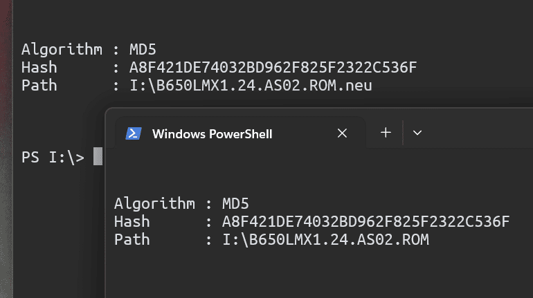Click the empty area below the front window output
This screenshot has width=533, height=298.
(x=320, y=273)
